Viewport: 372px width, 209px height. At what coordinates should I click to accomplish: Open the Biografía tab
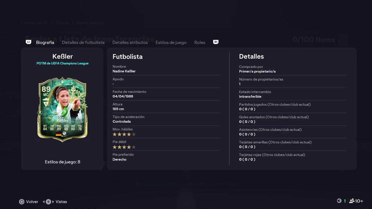coord(45,42)
